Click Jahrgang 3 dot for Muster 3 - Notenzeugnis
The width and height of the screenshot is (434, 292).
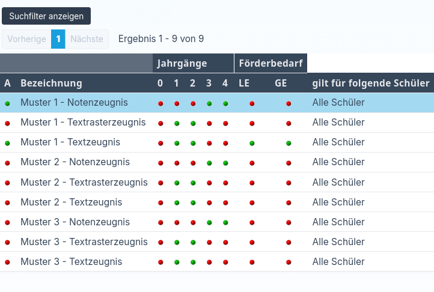pos(209,222)
